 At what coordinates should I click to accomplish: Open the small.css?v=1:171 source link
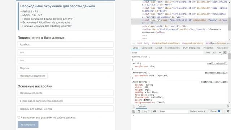point(217,64)
